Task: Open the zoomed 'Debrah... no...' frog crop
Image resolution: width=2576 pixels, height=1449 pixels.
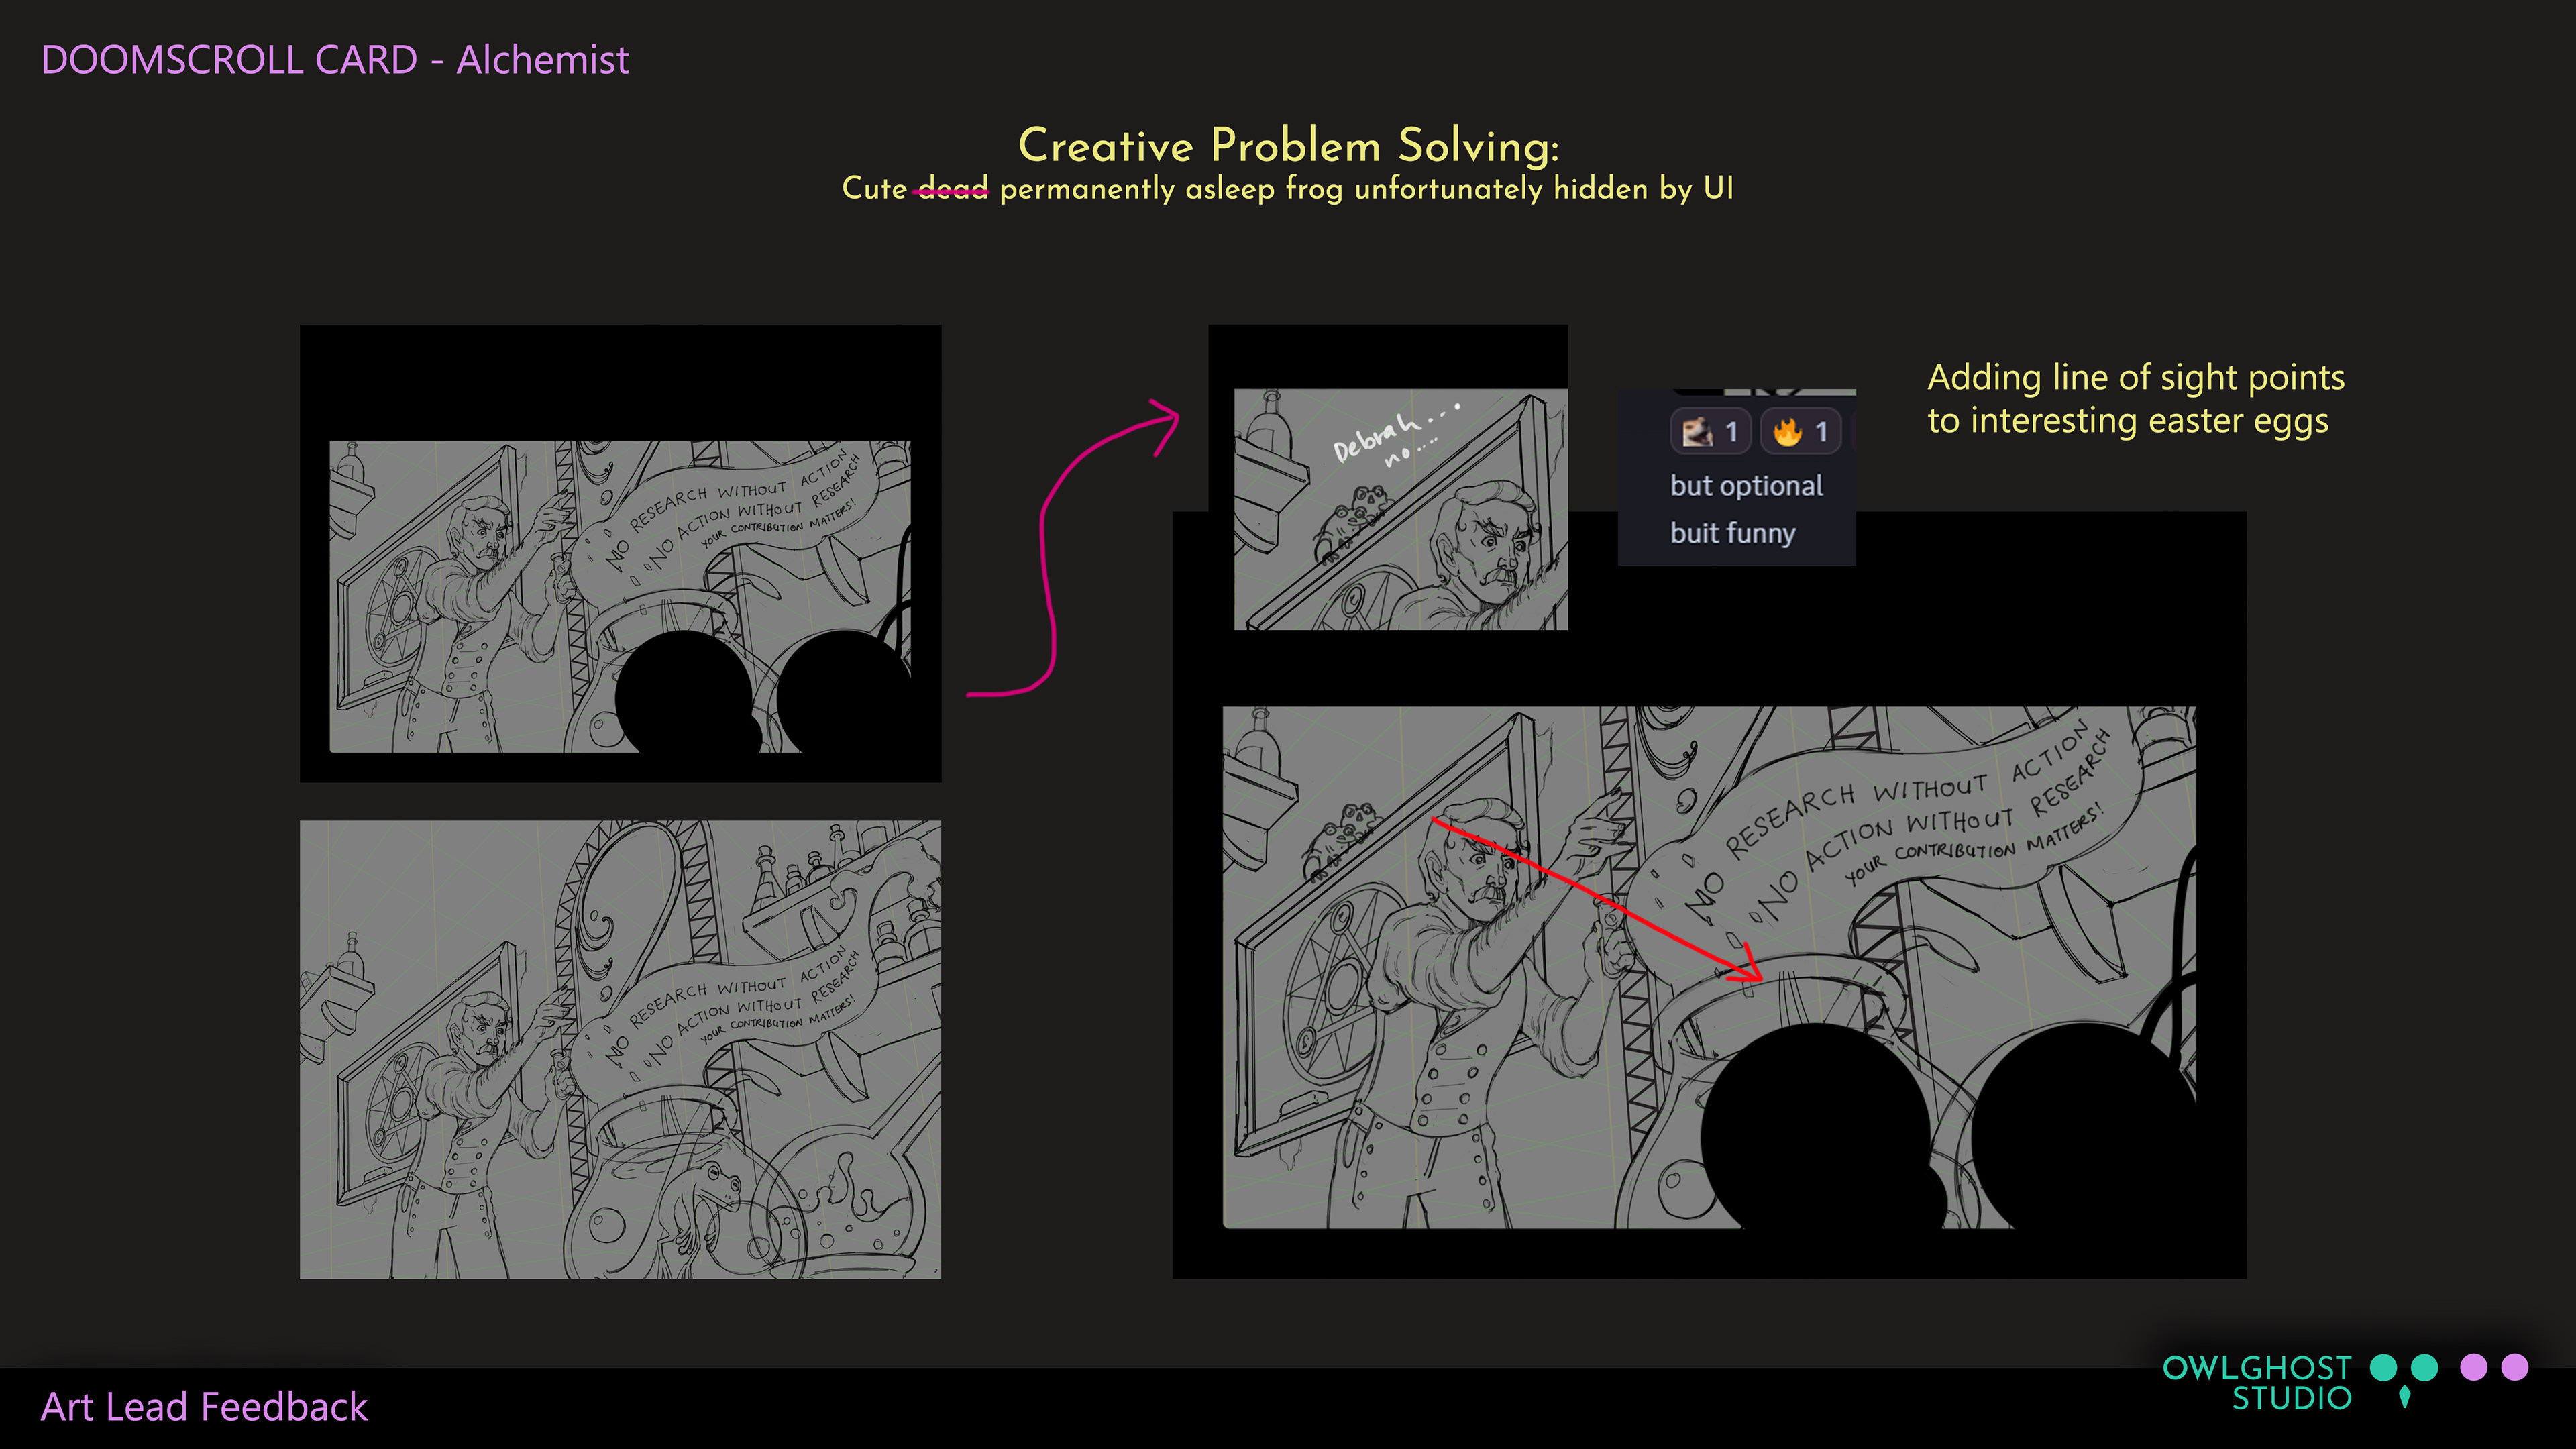Action: click(x=1400, y=509)
